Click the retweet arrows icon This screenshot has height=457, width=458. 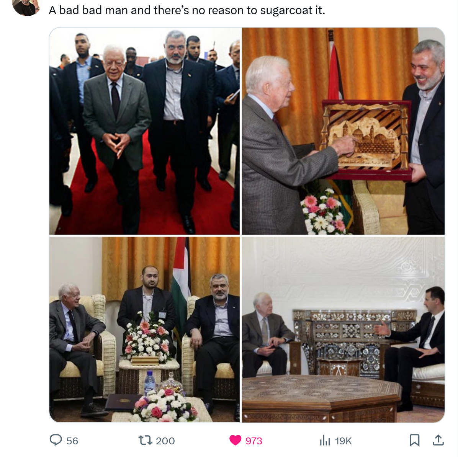[x=145, y=440]
